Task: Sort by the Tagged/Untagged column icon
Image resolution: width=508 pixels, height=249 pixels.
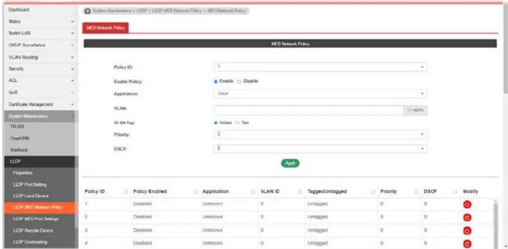Action: click(373, 192)
